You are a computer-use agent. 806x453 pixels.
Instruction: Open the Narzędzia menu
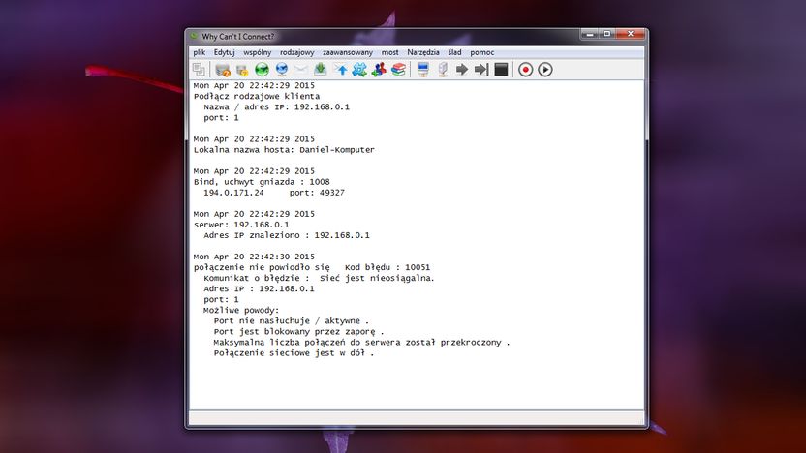pos(423,52)
